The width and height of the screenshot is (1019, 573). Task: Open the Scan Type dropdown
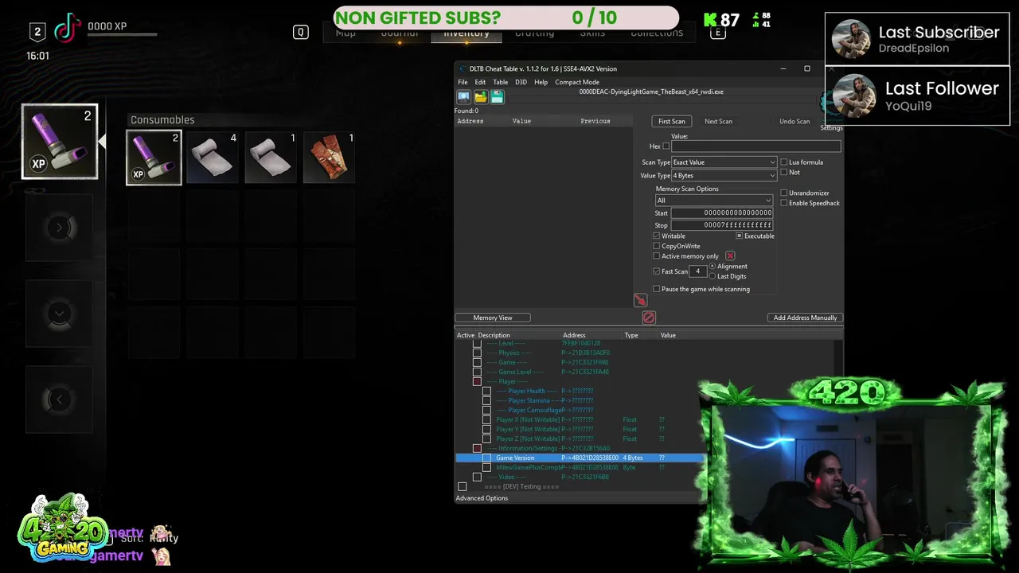pyautogui.click(x=724, y=162)
